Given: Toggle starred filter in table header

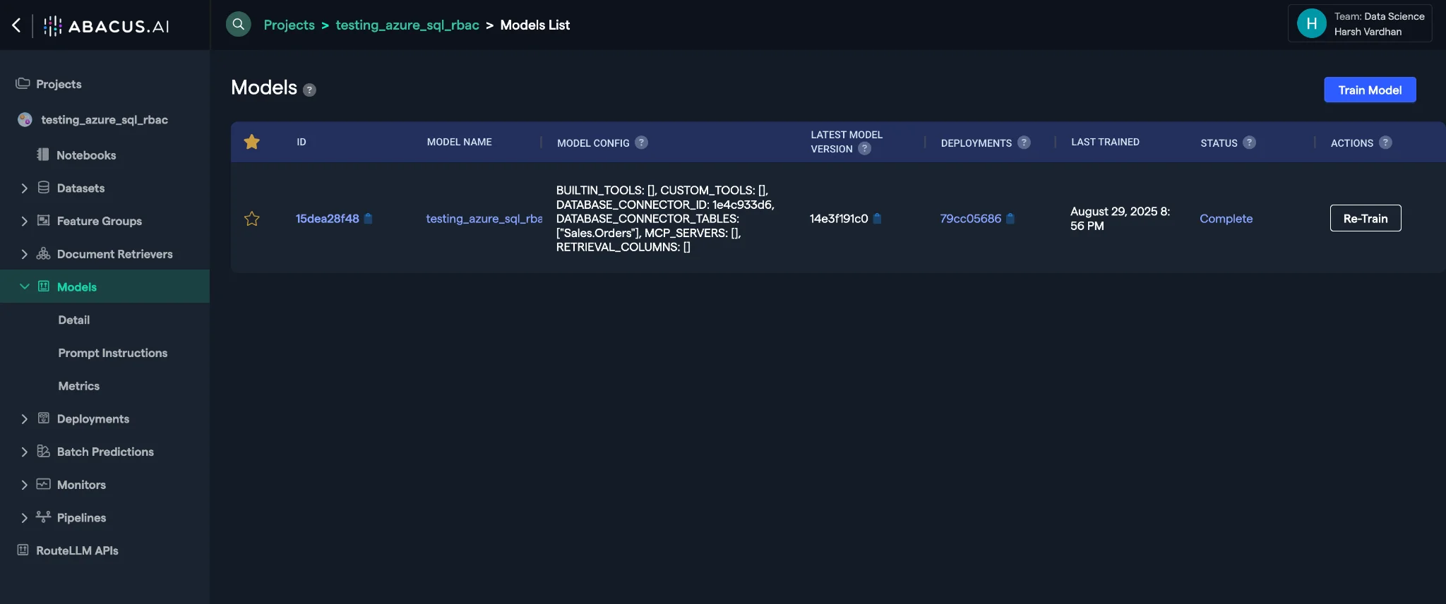Looking at the screenshot, I should pyautogui.click(x=251, y=142).
